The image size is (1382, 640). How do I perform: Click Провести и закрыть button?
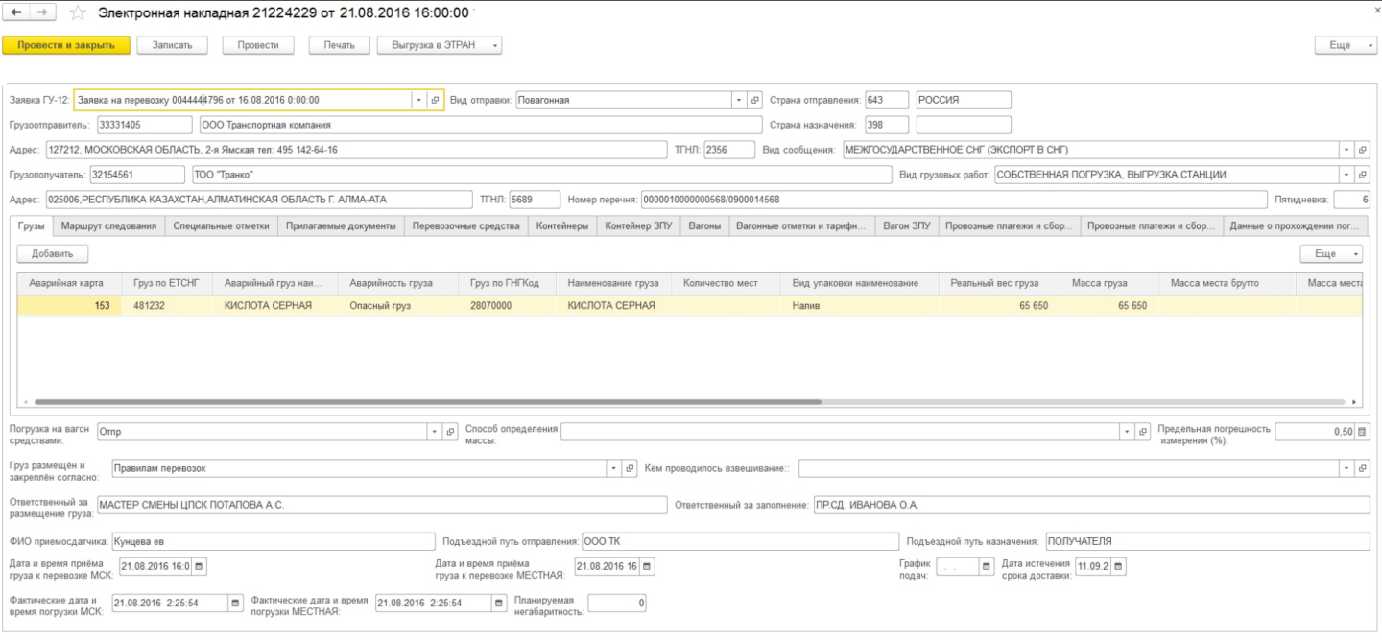tap(66, 45)
